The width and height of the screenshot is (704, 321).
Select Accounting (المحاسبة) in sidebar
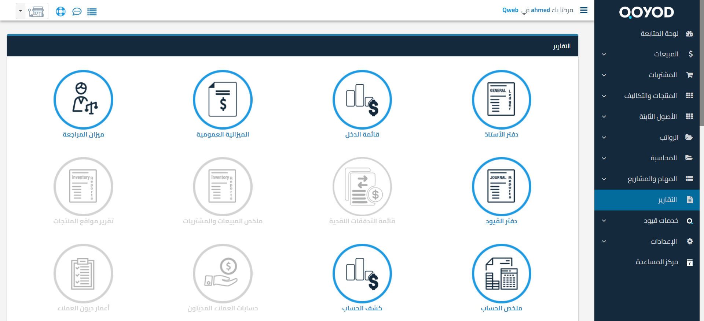click(x=647, y=158)
